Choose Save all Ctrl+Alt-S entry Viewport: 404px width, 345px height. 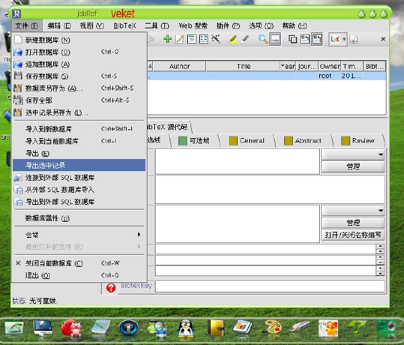tap(79, 100)
